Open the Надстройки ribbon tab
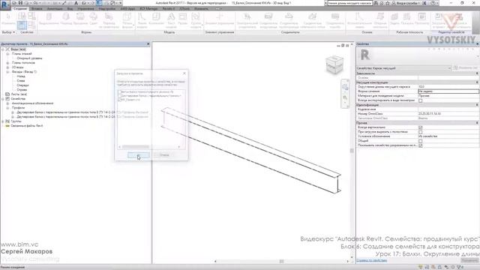480x270 pixels. click(x=106, y=8)
